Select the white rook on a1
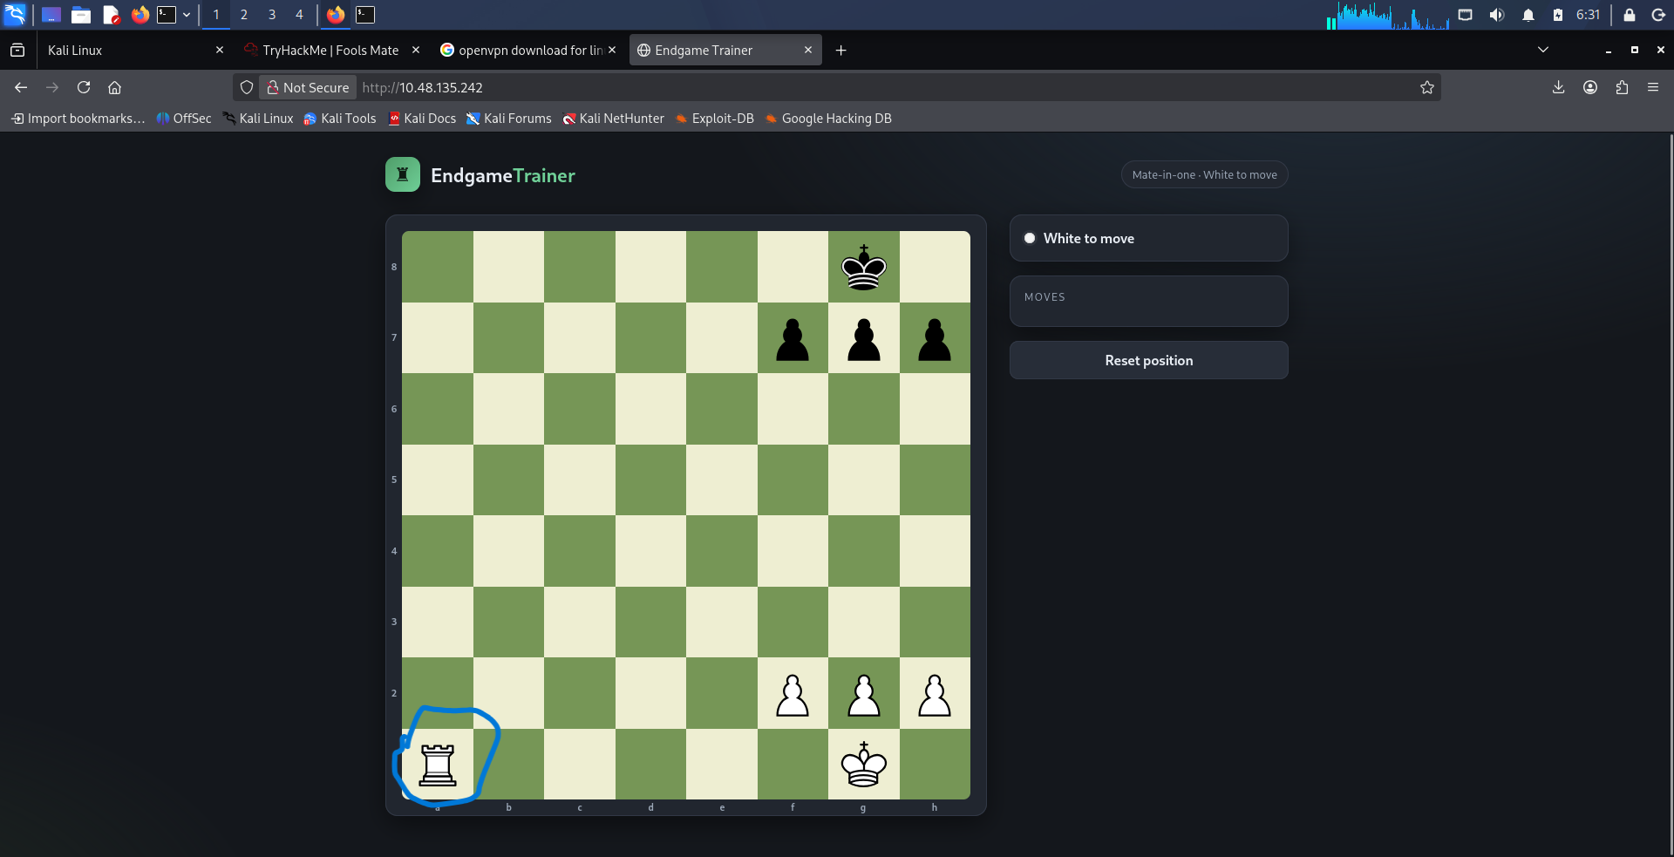The height and width of the screenshot is (857, 1674). point(438,765)
